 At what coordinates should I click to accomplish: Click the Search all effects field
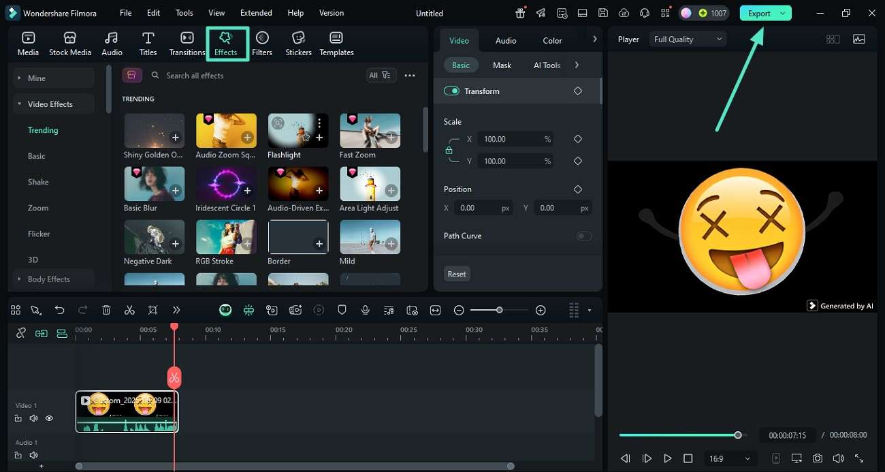coord(255,76)
